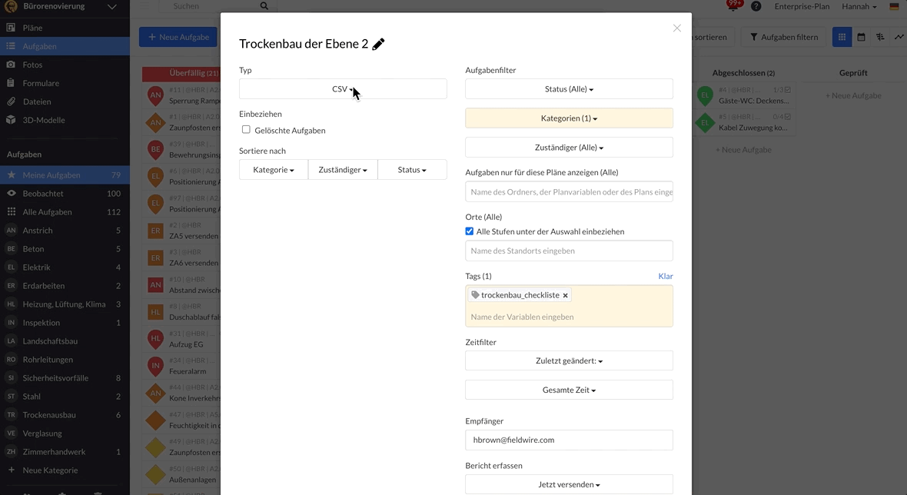Open the Status (Alle) dropdown
907x495 pixels.
(569, 89)
